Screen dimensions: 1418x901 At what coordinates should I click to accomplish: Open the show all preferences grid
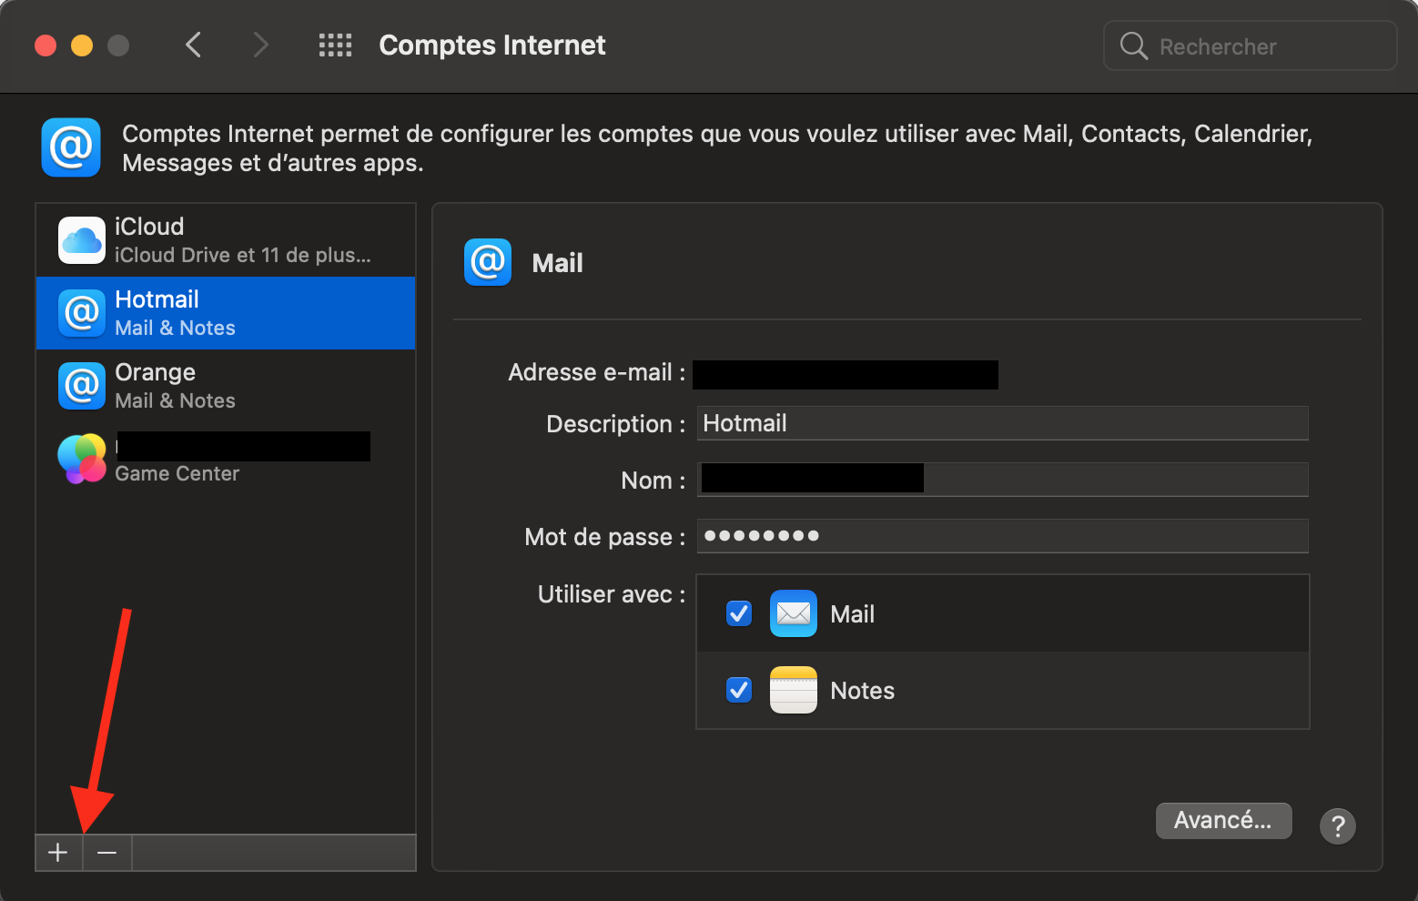point(335,46)
